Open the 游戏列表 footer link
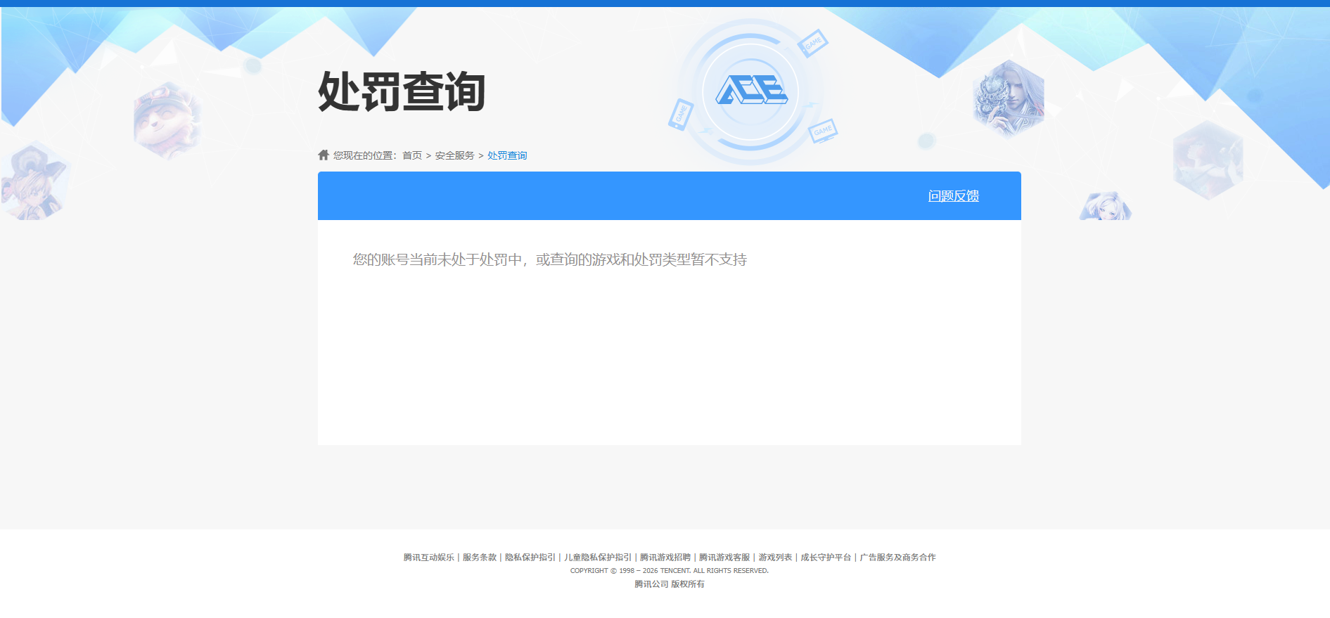Screen dimensions: 1330x618 (775, 558)
